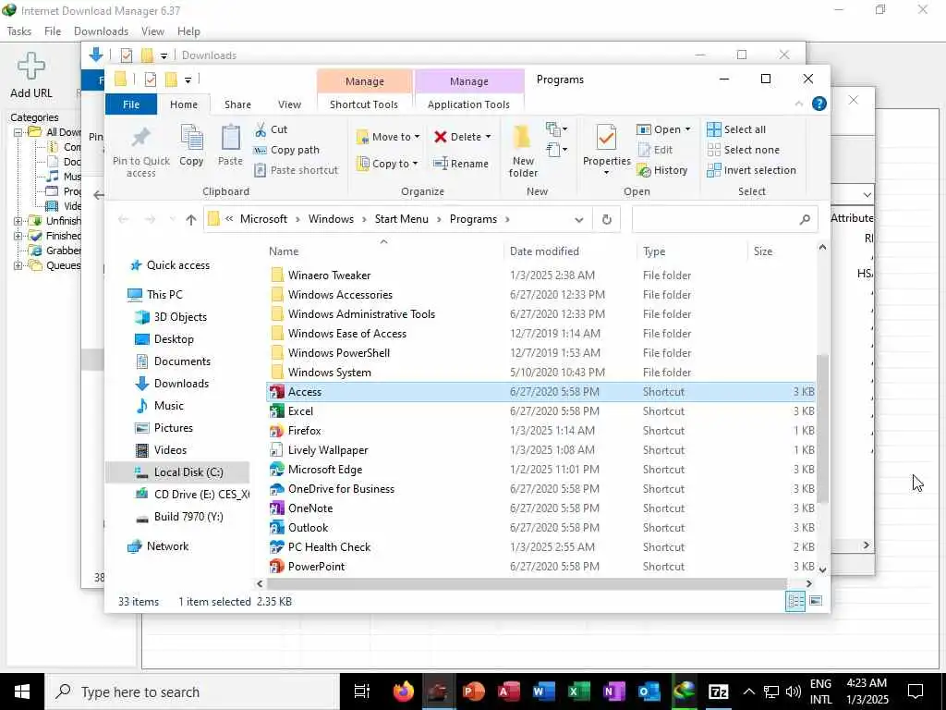
Task: Click Task View icon on the taskbar
Action: pyautogui.click(x=362, y=692)
